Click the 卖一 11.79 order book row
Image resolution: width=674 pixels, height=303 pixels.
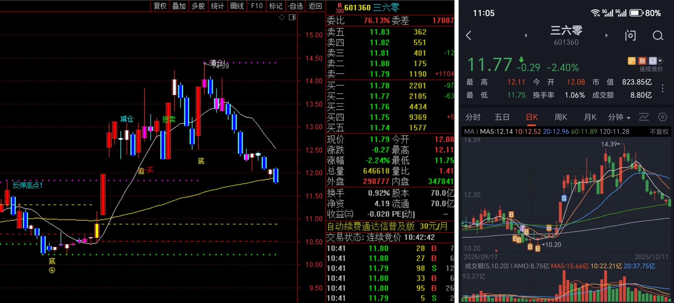[390, 74]
